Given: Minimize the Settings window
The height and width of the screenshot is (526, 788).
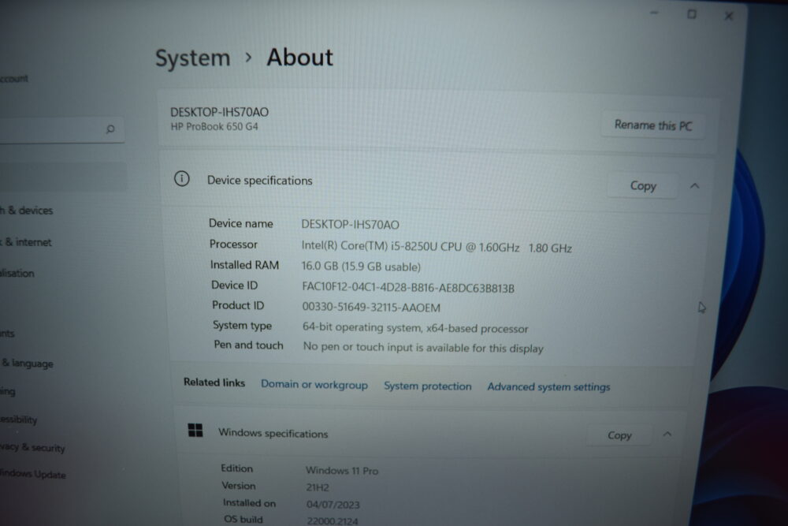Looking at the screenshot, I should tap(654, 13).
